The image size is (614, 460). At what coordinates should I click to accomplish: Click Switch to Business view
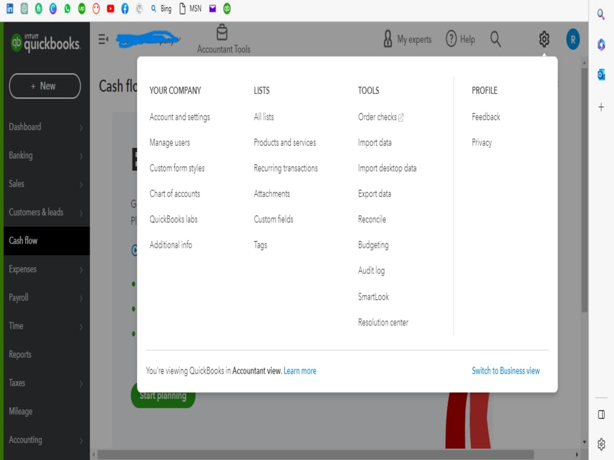tap(506, 371)
